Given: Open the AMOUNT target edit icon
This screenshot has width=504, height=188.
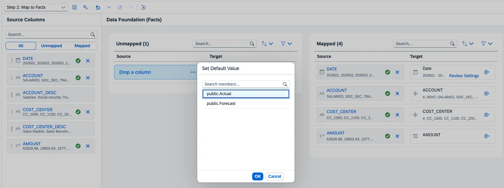Looking at the screenshot, I should (487, 136).
